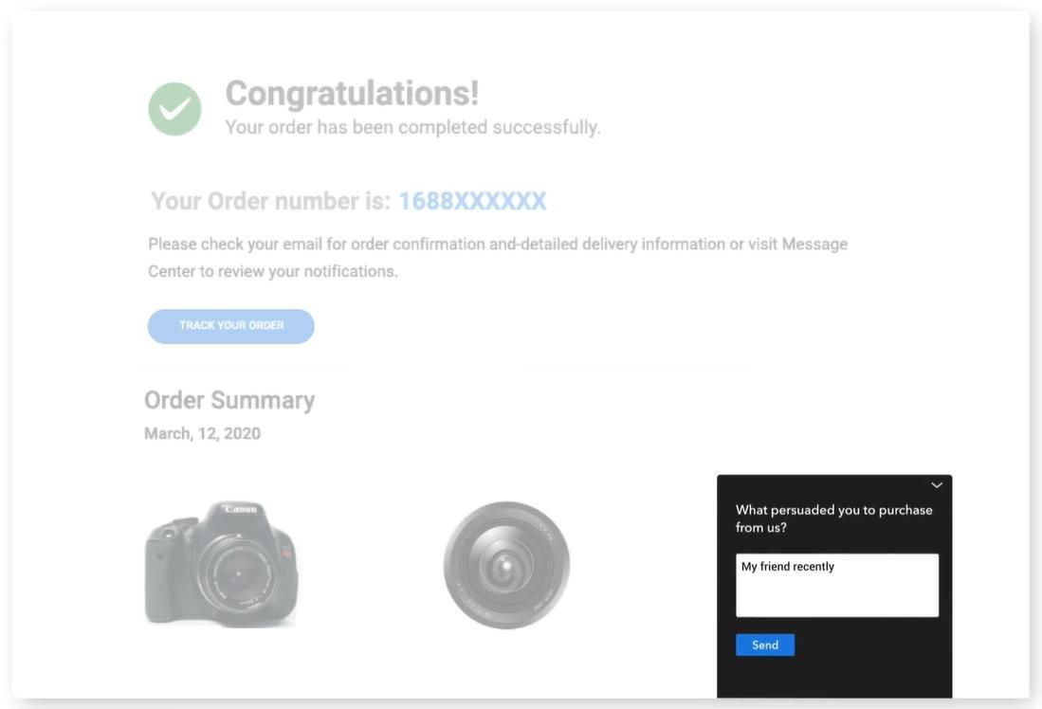The image size is (1042, 709).
Task: Click the Track Your Order button
Action: click(x=230, y=326)
